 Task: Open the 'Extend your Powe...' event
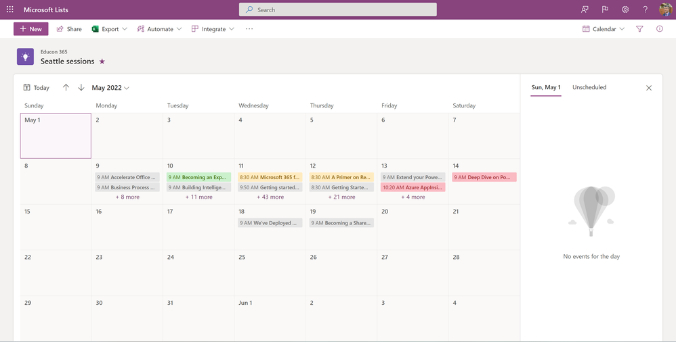coord(413,177)
